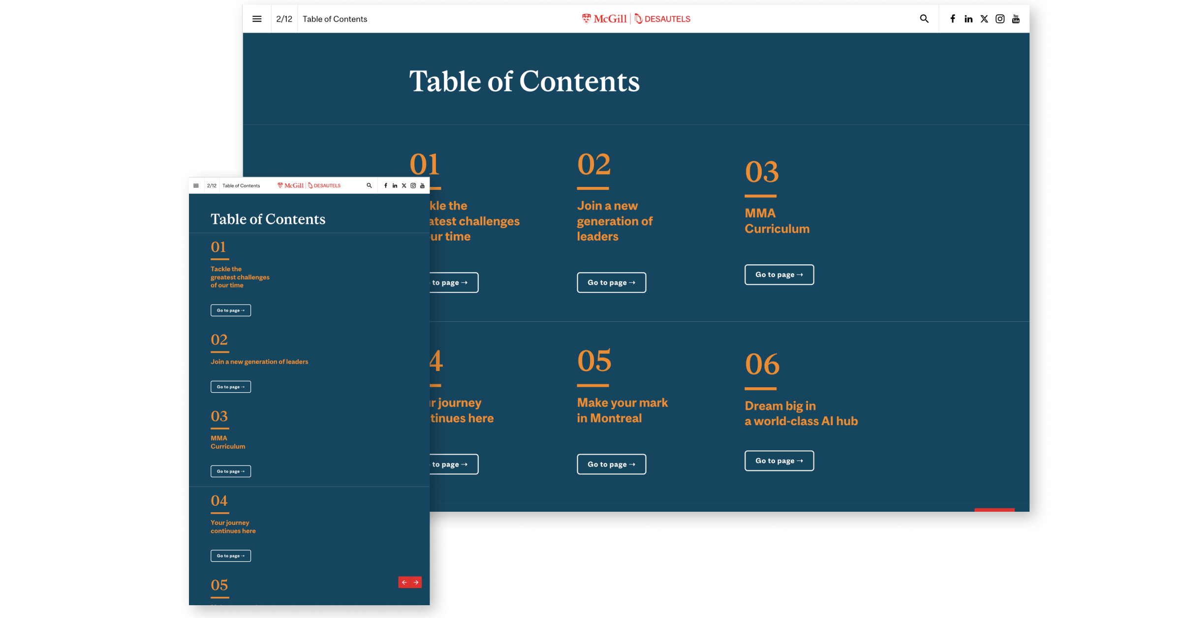Viewport: 1181px width, 618px height.
Task: Open X (Twitter) icon in large header
Action: (x=984, y=19)
